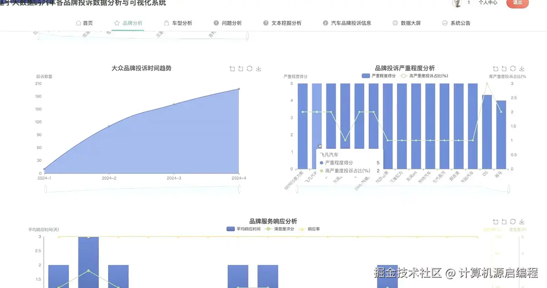This screenshot has width=547, height=288.
Task: Open the 系统公告 tab
Action: [x=456, y=23]
